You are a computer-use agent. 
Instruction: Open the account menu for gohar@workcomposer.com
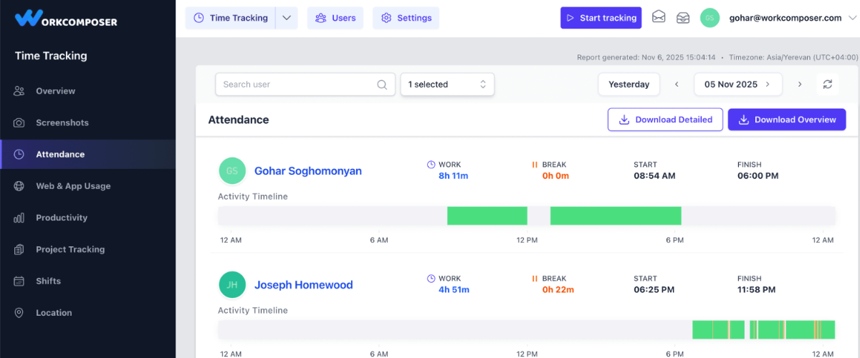tap(793, 18)
